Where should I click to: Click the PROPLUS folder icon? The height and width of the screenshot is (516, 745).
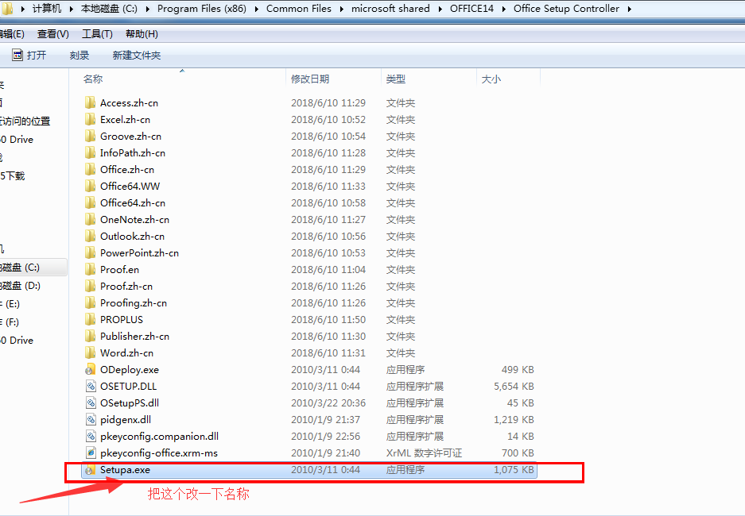pyautogui.click(x=90, y=319)
